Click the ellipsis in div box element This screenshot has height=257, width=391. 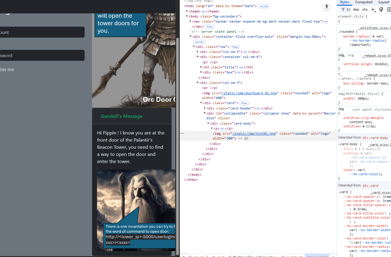point(239,72)
